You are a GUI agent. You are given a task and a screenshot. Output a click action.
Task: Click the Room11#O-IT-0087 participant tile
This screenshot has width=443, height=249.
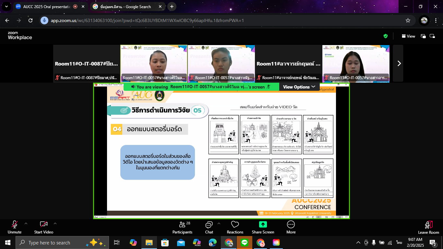[86, 64]
